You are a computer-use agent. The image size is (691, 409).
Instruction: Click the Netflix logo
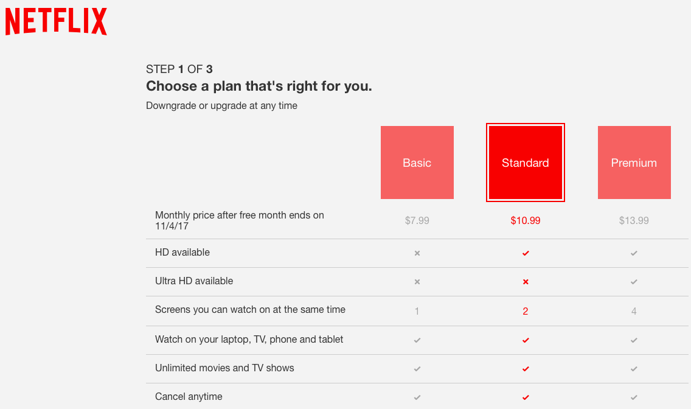click(x=55, y=21)
